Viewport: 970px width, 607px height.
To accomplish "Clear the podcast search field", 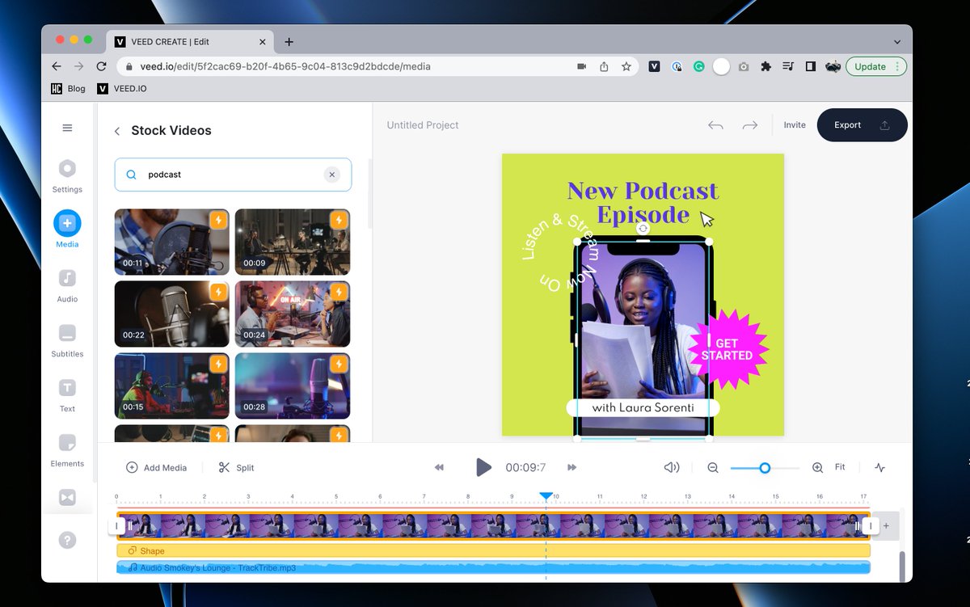I will tap(331, 175).
